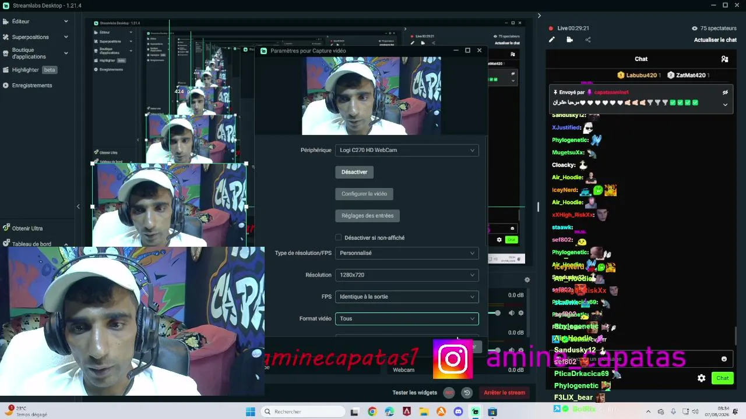Expand the Boutique d'applications chevron
The width and height of the screenshot is (746, 419).
66,53
